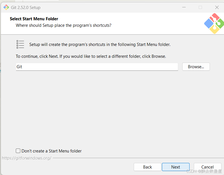Cancel the Git setup

(207, 167)
